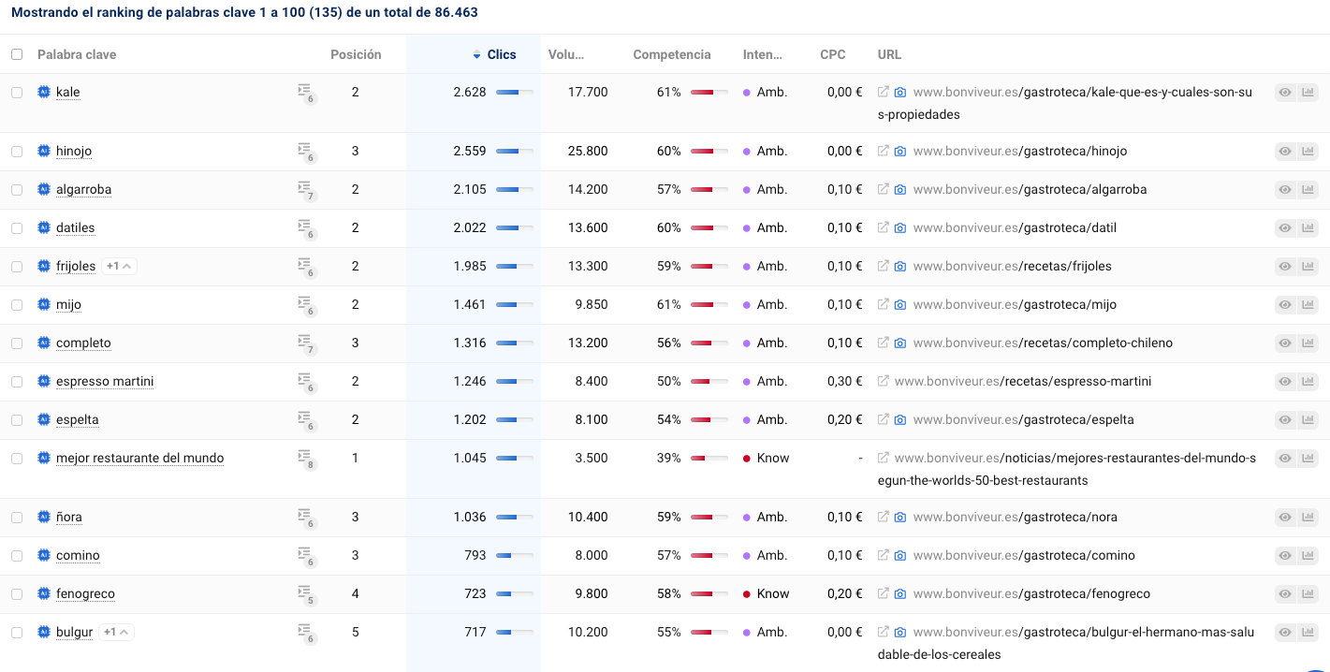1330x672 pixels.
Task: Sort by the Posición column header
Action: [x=356, y=54]
